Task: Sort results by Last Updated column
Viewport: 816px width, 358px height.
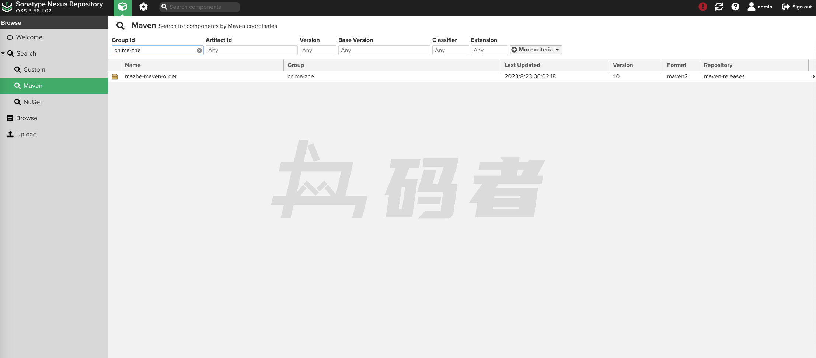Action: 522,65
